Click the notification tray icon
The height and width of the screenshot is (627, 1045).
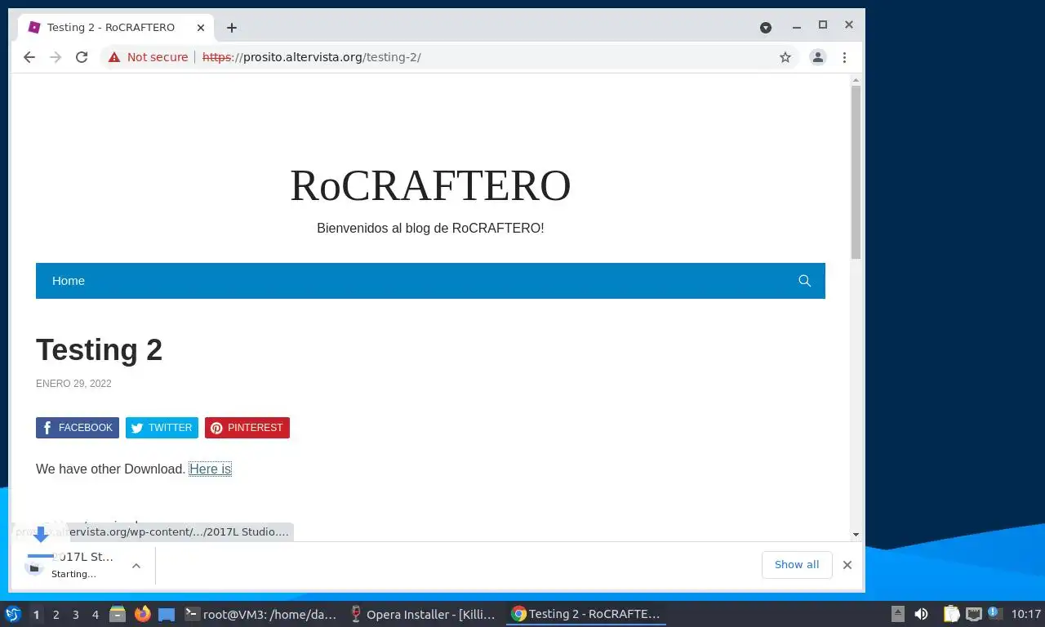point(994,613)
